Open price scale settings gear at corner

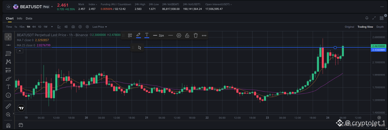tap(379, 117)
